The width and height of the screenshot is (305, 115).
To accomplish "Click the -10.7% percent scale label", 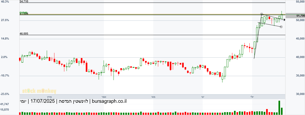I will click(5, 75).
